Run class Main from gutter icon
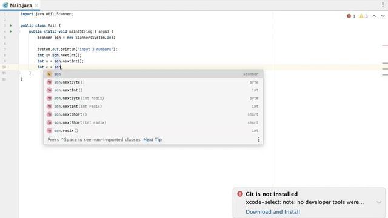 tap(11, 25)
